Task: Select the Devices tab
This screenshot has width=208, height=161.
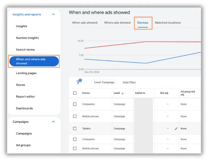Action: click(x=143, y=23)
